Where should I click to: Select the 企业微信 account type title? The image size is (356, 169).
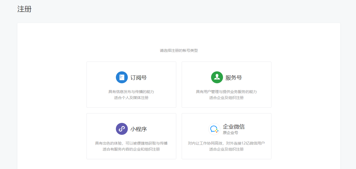point(234,127)
